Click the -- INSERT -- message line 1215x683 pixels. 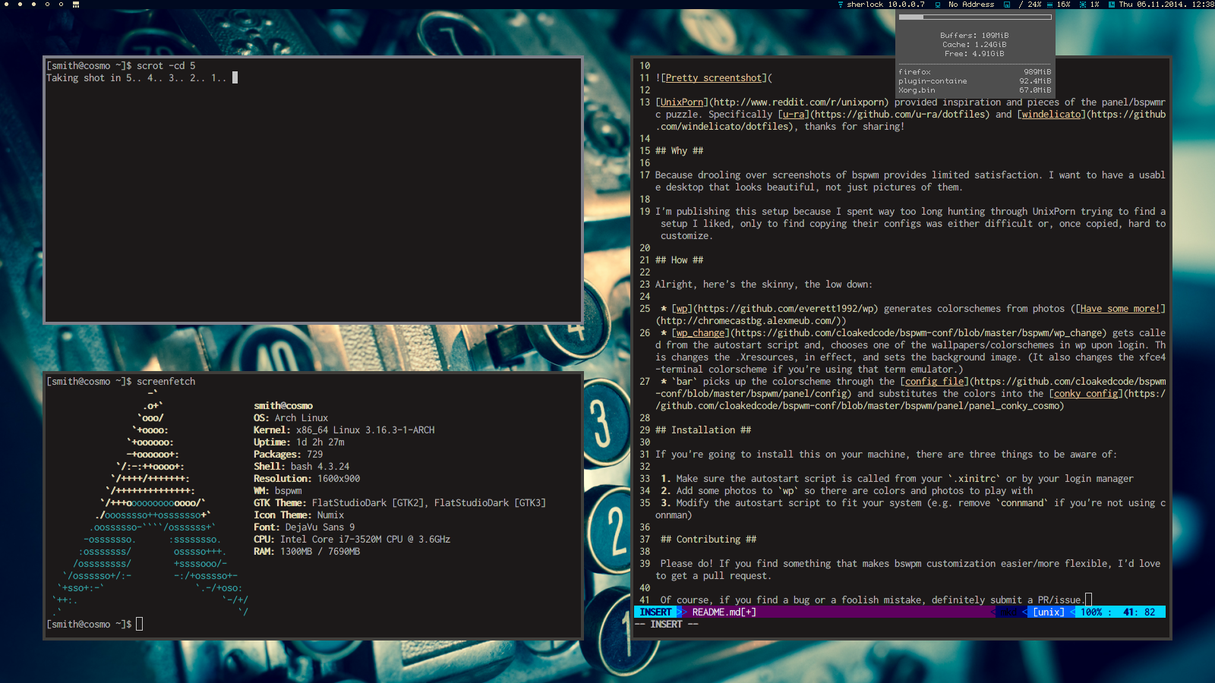(666, 625)
